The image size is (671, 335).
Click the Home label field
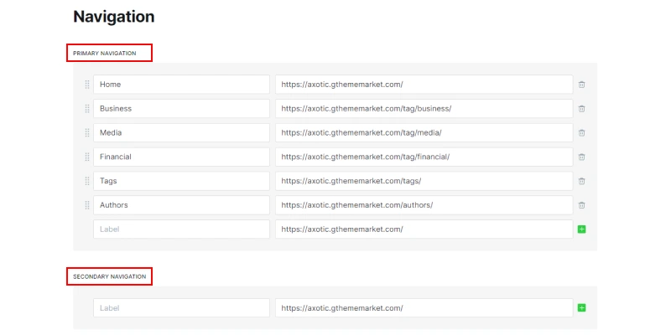(x=181, y=85)
